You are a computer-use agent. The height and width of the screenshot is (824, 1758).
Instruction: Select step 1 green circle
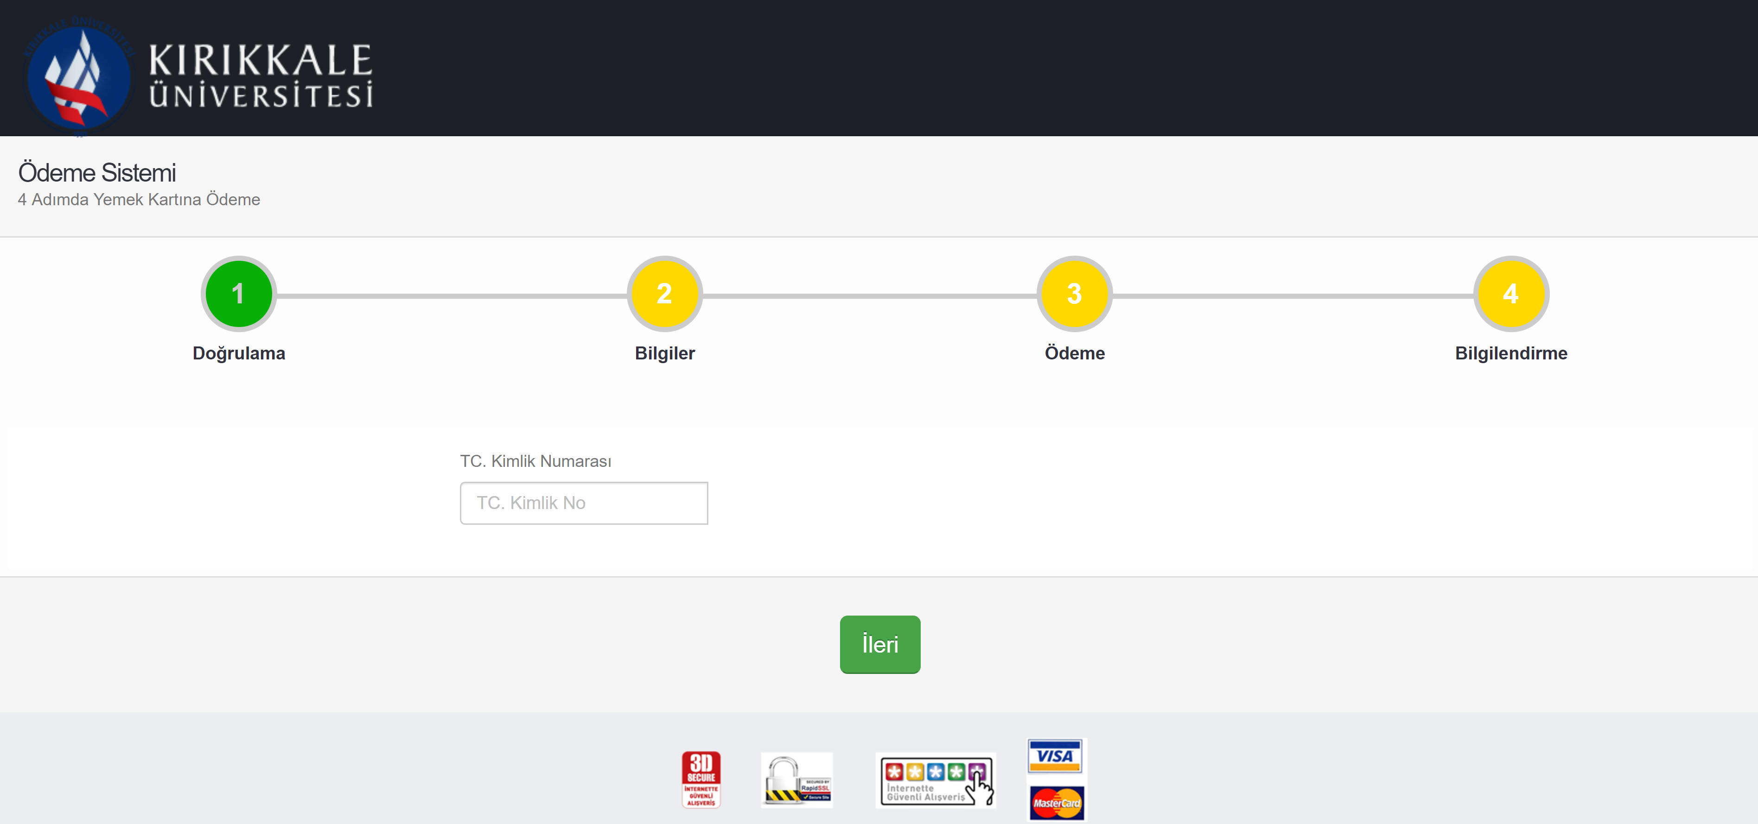point(238,294)
